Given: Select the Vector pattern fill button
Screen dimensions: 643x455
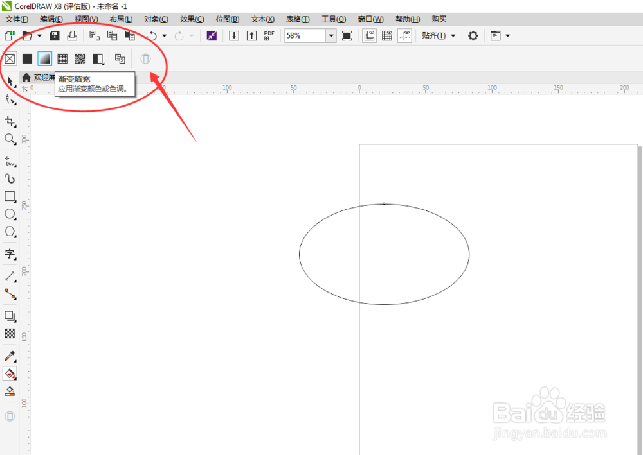Looking at the screenshot, I should point(62,59).
